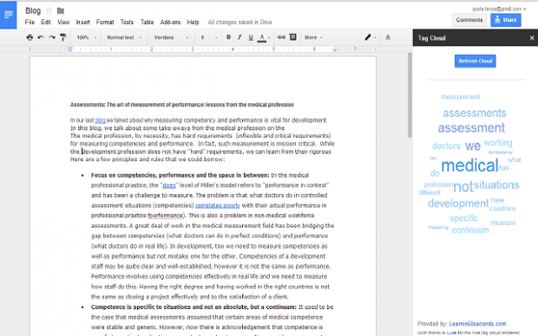Insert a link with the link icon

281,37
